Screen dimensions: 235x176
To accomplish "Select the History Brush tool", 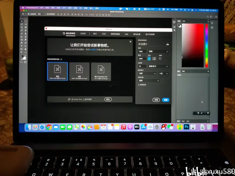I will [x=22, y=37].
